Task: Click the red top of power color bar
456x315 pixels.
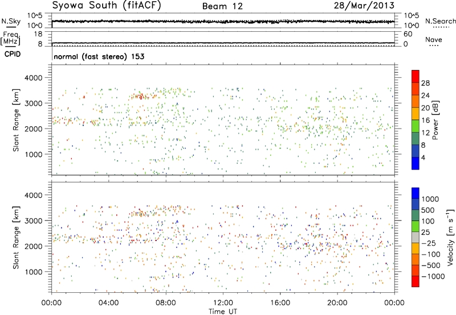Action: tap(416, 76)
